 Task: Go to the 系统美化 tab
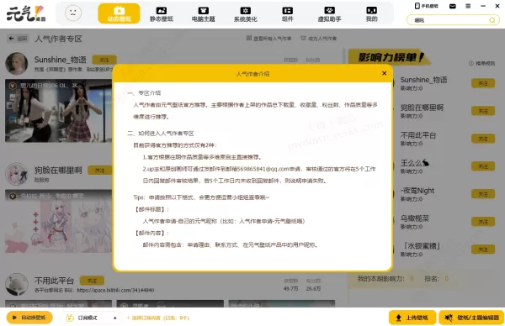pyautogui.click(x=246, y=14)
